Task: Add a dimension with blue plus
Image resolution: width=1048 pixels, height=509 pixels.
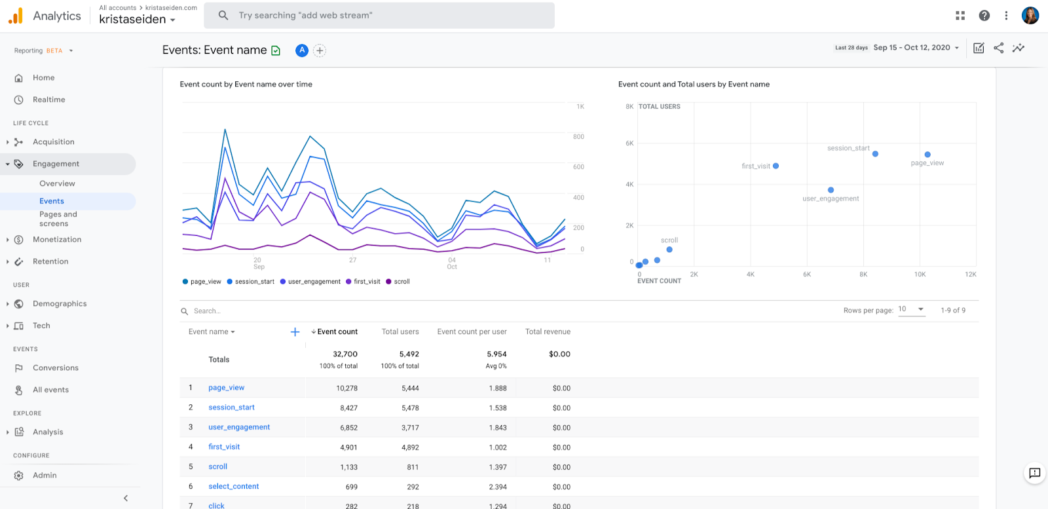Action: tap(295, 332)
